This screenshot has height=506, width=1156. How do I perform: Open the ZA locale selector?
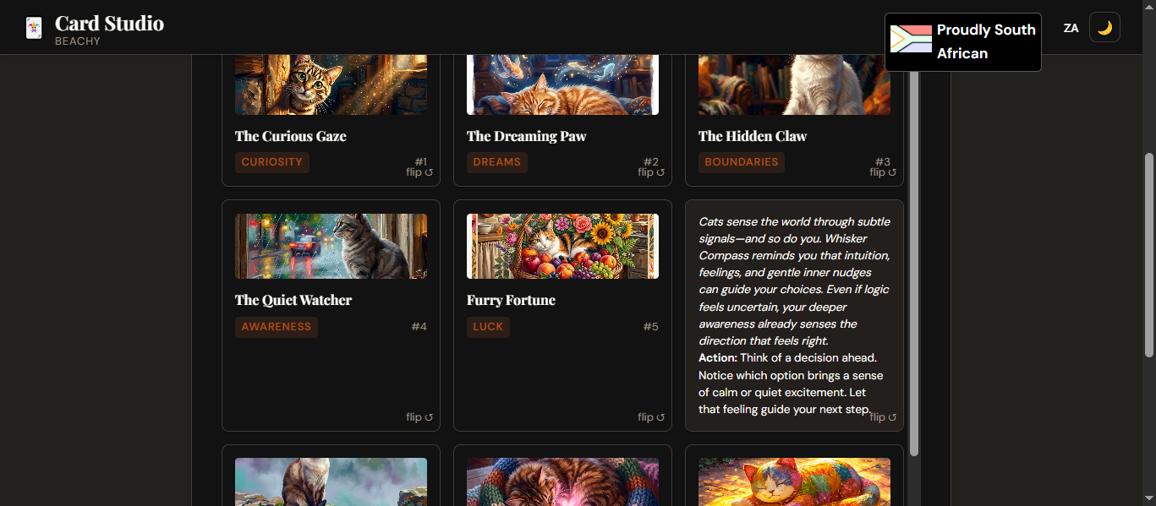coord(1071,28)
